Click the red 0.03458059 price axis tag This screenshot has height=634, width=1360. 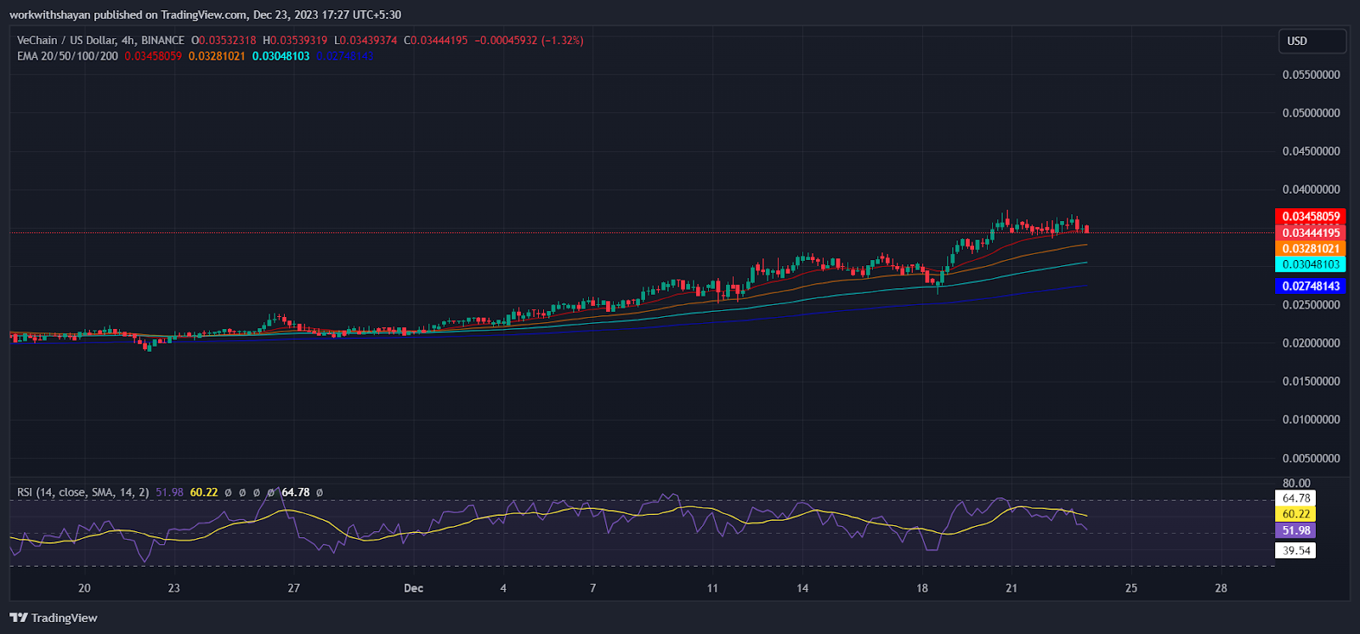1311,217
